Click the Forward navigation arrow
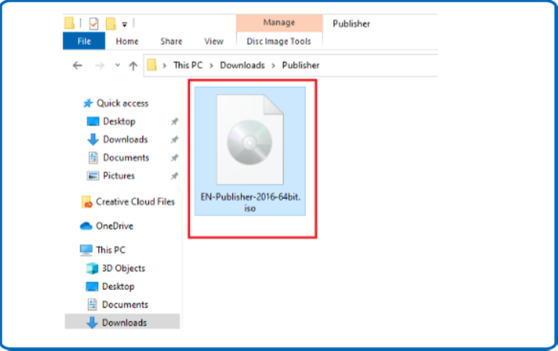This screenshot has height=351, width=558. (100, 66)
